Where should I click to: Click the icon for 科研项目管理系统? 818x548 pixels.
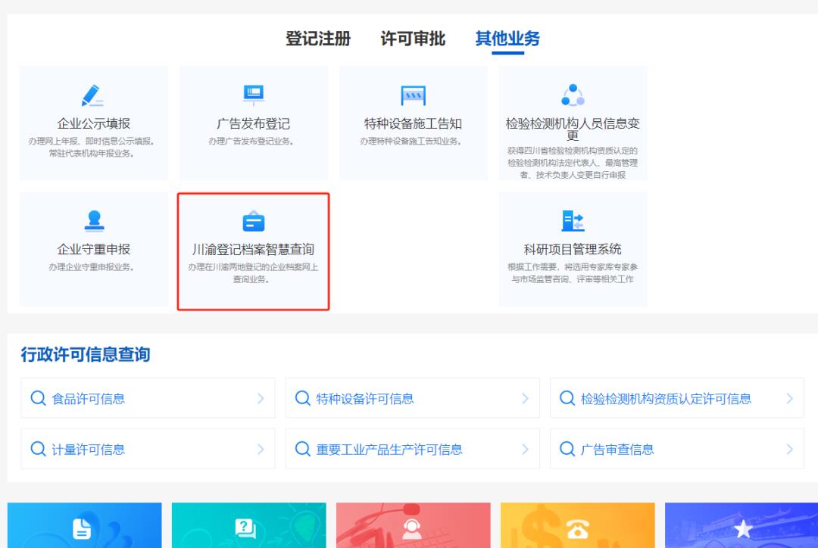pos(573,220)
